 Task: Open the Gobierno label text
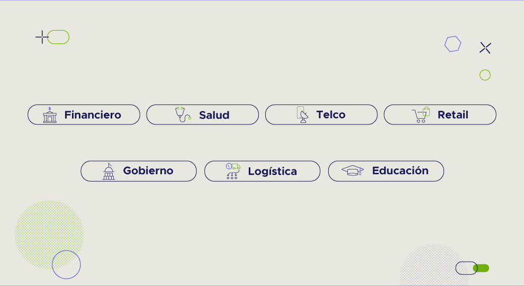click(x=148, y=171)
